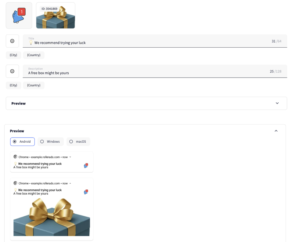The height and width of the screenshot is (242, 292).
Task: Click the bell badge icon inside the collapsed preview
Action: 85,165
